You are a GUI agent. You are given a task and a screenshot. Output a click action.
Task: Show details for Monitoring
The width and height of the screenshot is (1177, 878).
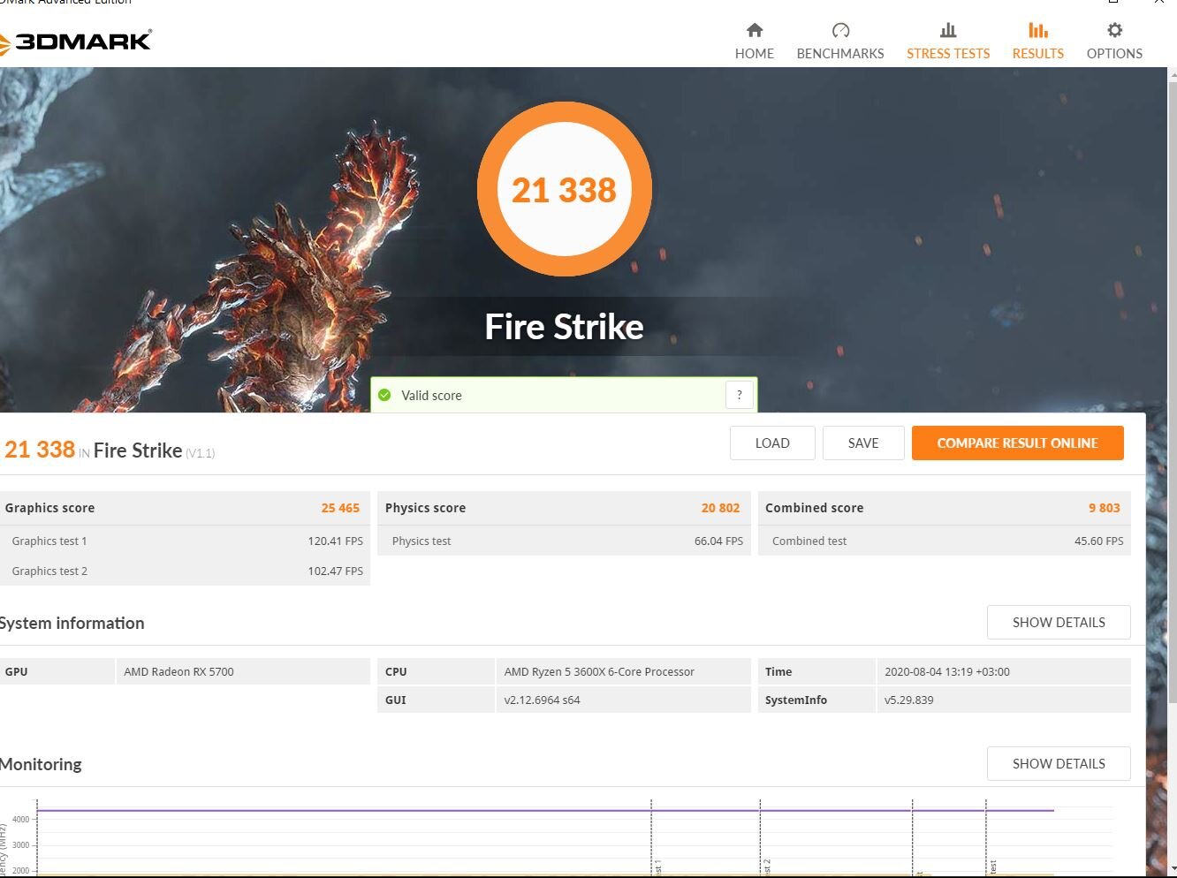pyautogui.click(x=1059, y=764)
